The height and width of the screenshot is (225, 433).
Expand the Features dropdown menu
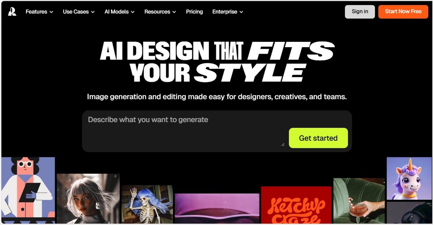coord(39,12)
